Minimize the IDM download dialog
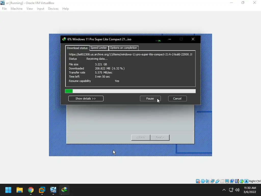This screenshot has width=261, height=196. pyautogui.click(x=169, y=39)
